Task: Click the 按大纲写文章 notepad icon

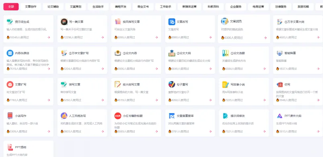Action: point(118,84)
